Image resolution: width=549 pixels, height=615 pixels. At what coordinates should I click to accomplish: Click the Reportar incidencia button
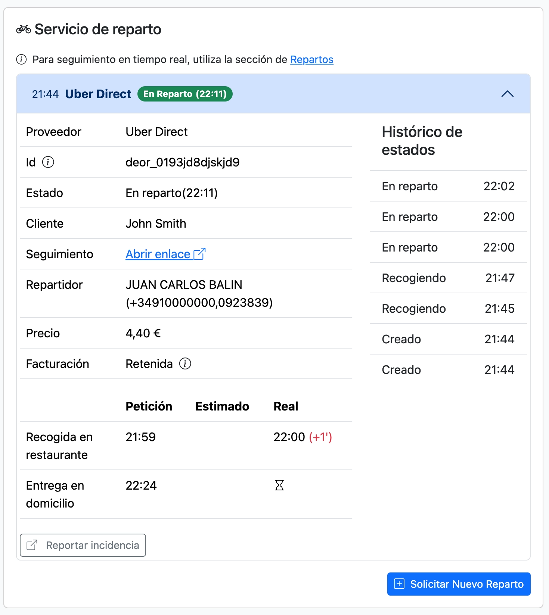click(83, 545)
